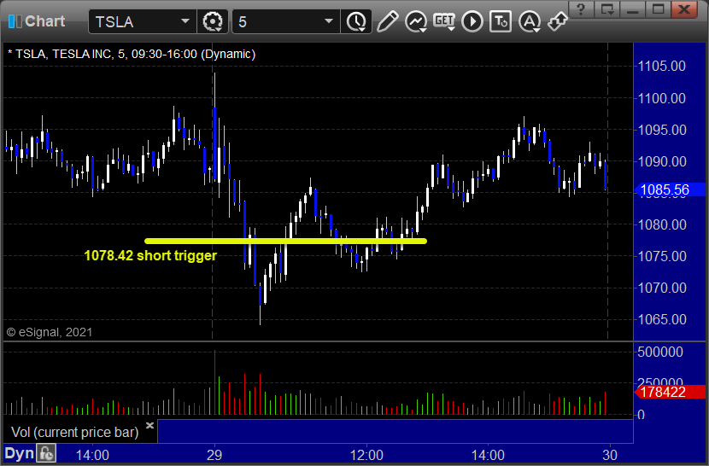
Task: Click the 1085.56 current price marker
Action: pyautogui.click(x=670, y=189)
